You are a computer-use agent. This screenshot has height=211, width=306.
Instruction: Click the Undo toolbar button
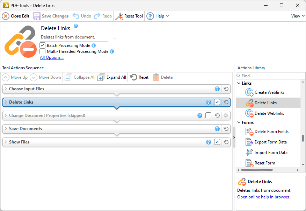click(x=82, y=16)
